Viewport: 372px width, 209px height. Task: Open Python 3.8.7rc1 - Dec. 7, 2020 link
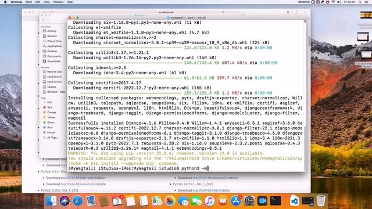click(x=193, y=184)
